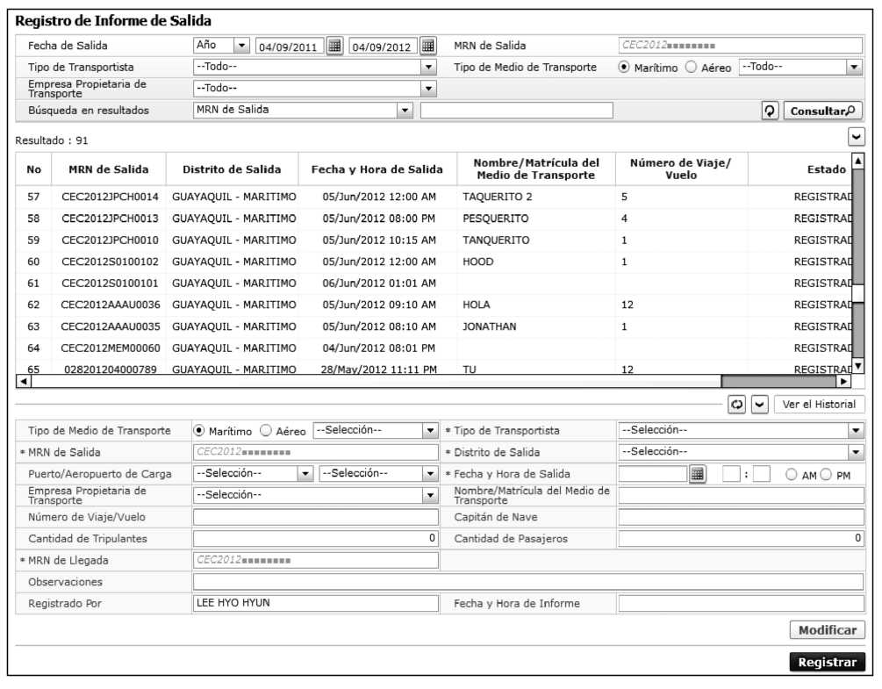Screen dimensions: 882x689
Task: Sort by Fecha y Hora de Salida header
Action: pos(376,169)
